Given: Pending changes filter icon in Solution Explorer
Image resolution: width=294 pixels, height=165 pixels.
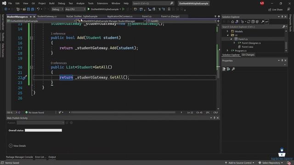Looking at the screenshot, I should tap(243, 22).
